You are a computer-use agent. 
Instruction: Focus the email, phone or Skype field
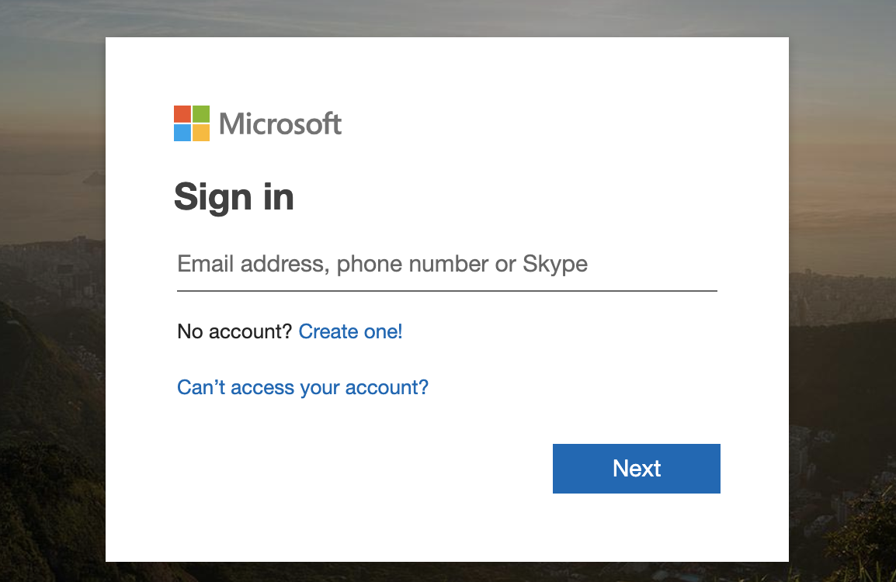pyautogui.click(x=446, y=265)
